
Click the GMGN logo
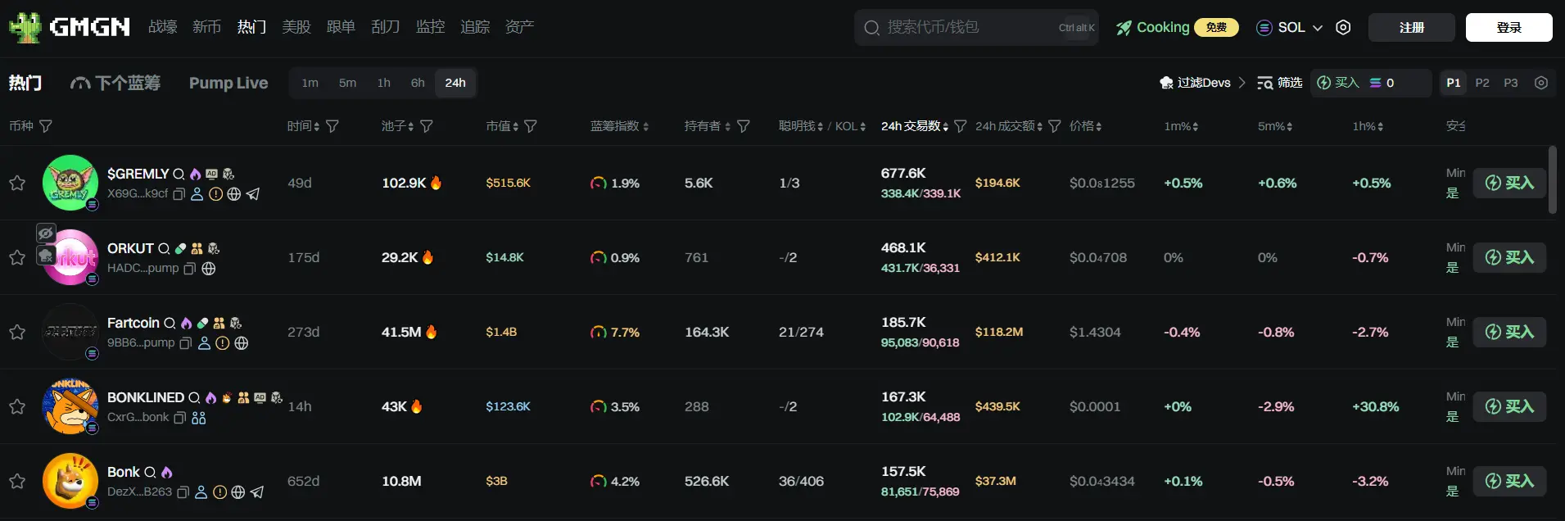tap(70, 27)
